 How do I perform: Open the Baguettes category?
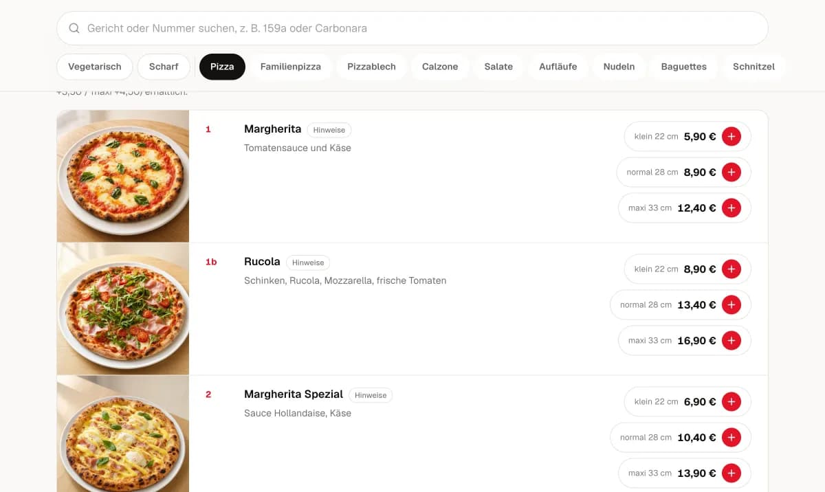[684, 67]
